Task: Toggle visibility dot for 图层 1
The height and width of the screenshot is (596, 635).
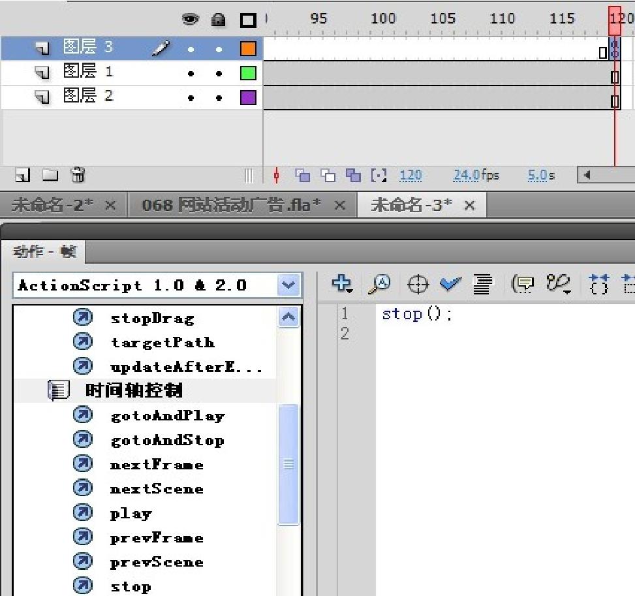Action: 191,74
